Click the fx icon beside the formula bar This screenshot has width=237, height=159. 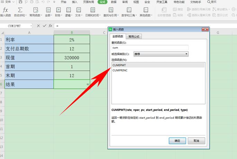[50, 26]
